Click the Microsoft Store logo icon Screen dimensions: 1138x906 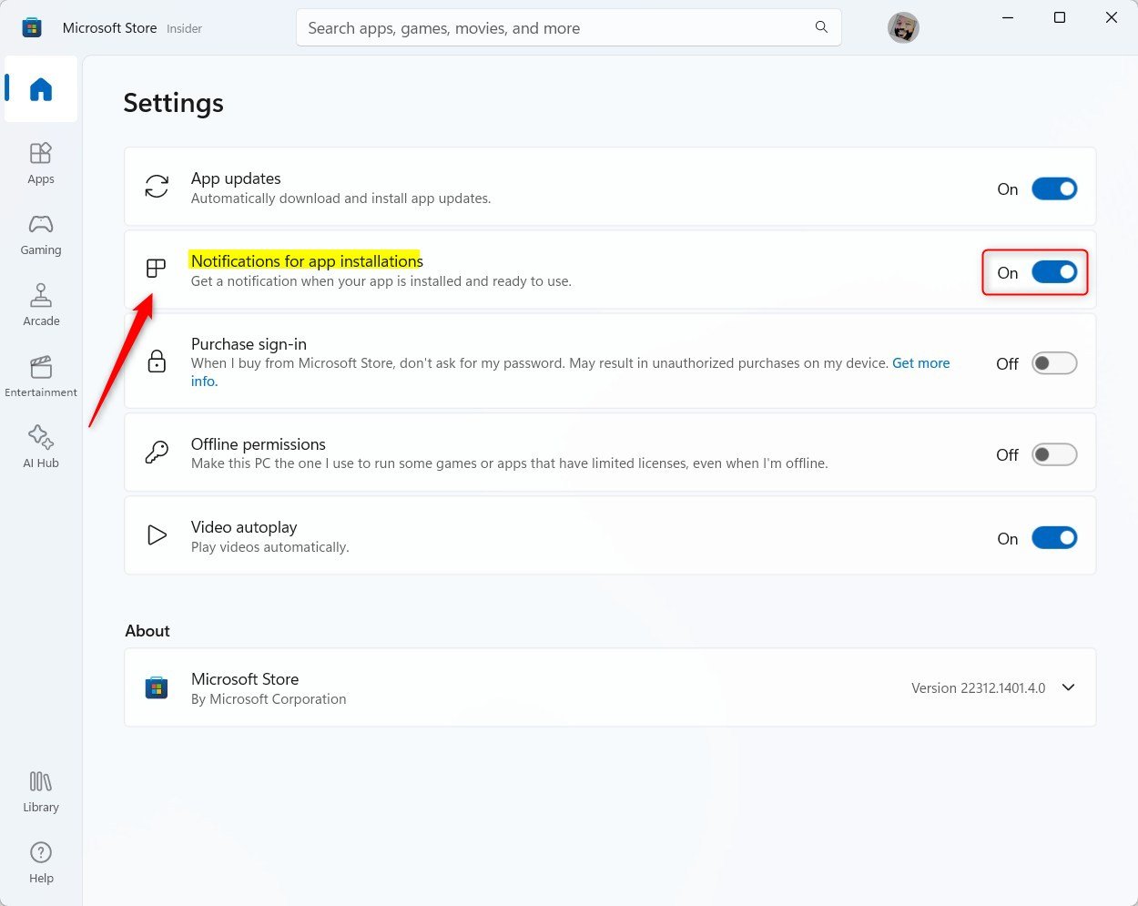[32, 27]
